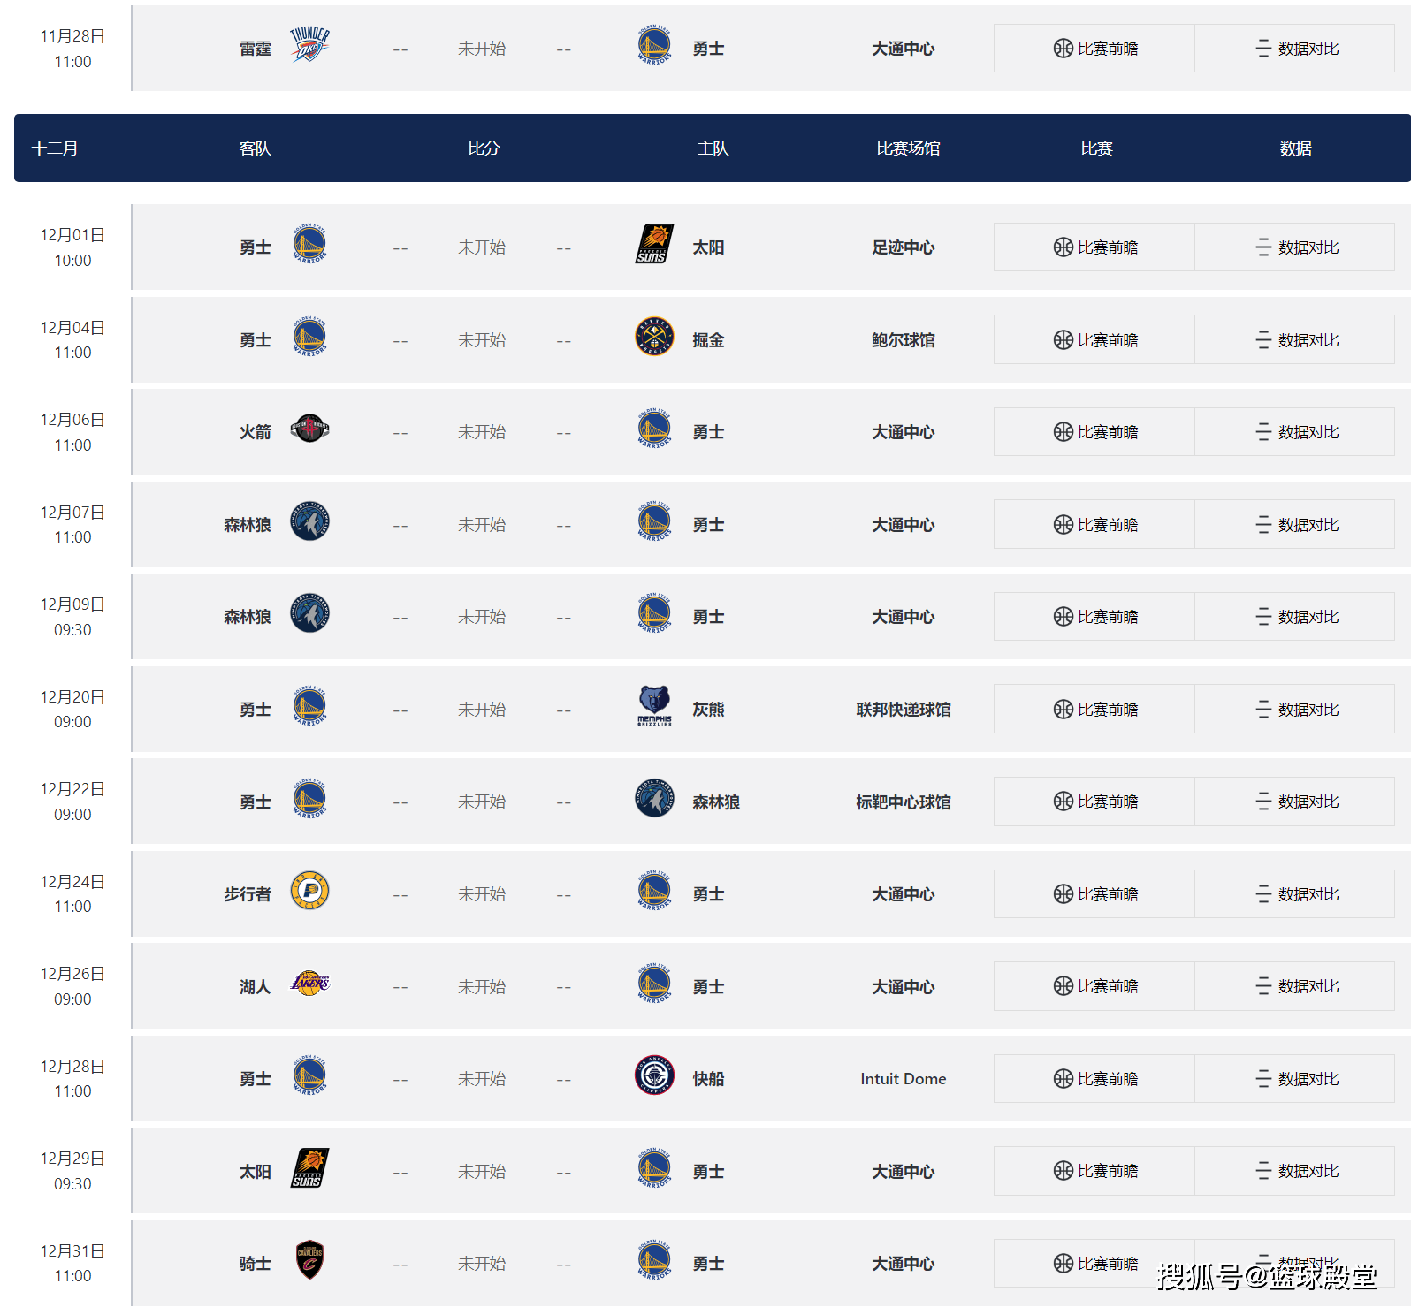Click Lakers logo in 12月26日 row
The width and height of the screenshot is (1411, 1307).
pos(309,984)
